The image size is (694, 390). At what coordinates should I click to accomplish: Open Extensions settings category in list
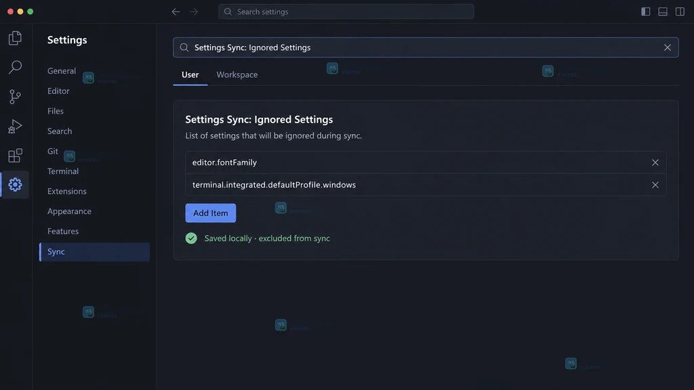pos(67,191)
